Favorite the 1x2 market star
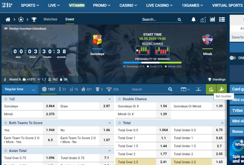244x165 pixels. coord(6,99)
